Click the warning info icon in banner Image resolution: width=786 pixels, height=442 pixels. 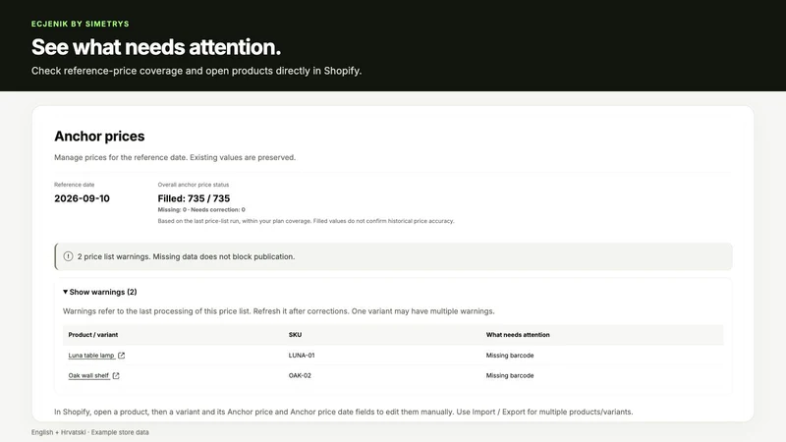point(68,256)
